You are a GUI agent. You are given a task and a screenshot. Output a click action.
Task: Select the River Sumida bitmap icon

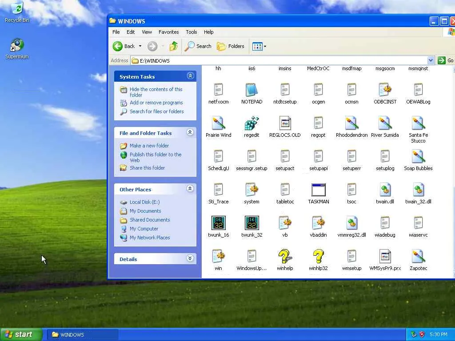[385, 123]
